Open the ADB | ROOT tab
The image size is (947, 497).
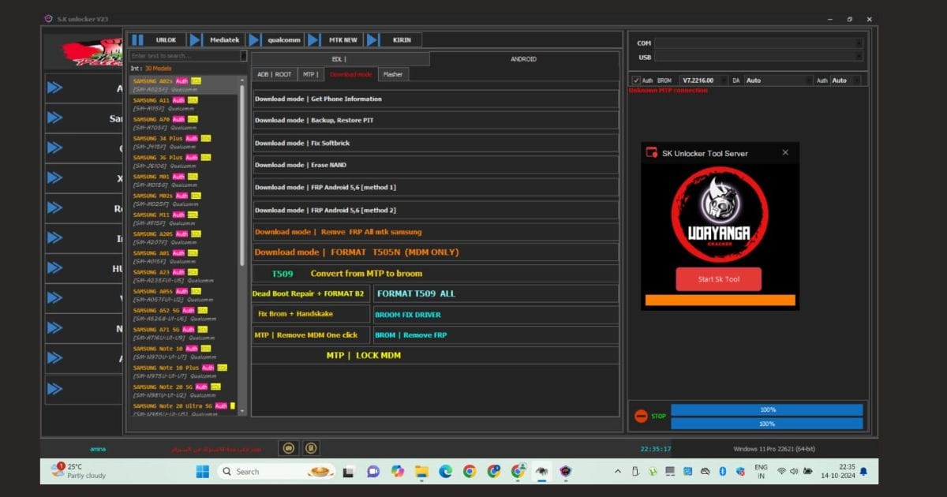coord(274,74)
